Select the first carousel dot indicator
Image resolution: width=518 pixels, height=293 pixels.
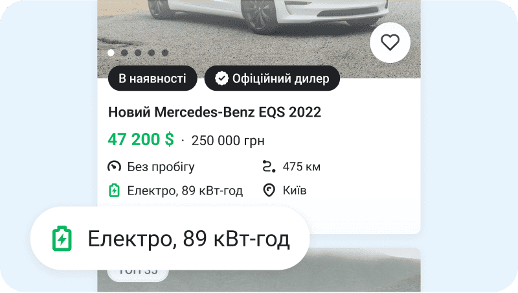(111, 53)
